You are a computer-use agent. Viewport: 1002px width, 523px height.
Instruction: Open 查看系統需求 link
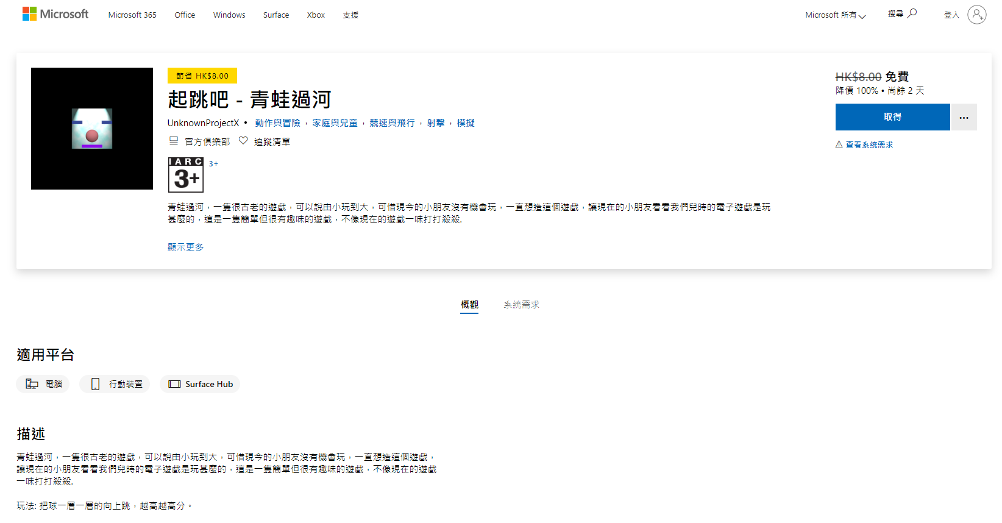tap(869, 144)
